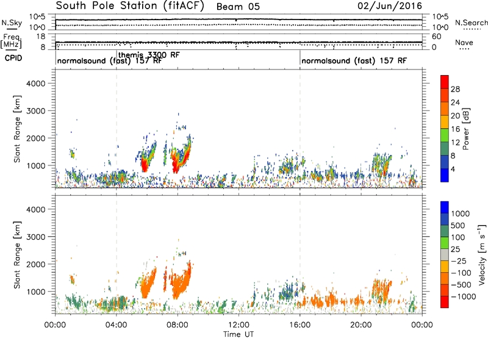Click the "-1000" tick on the velocity colorbar
This screenshot has height=338, width=488.
coord(464,297)
